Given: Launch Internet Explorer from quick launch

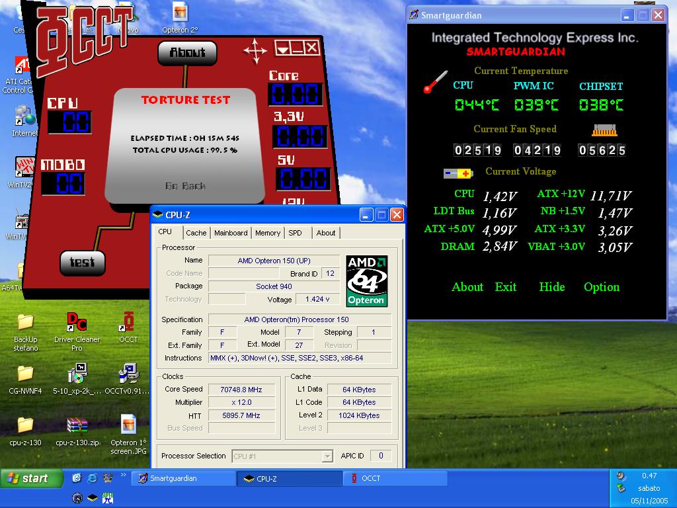Looking at the screenshot, I should click(x=92, y=478).
